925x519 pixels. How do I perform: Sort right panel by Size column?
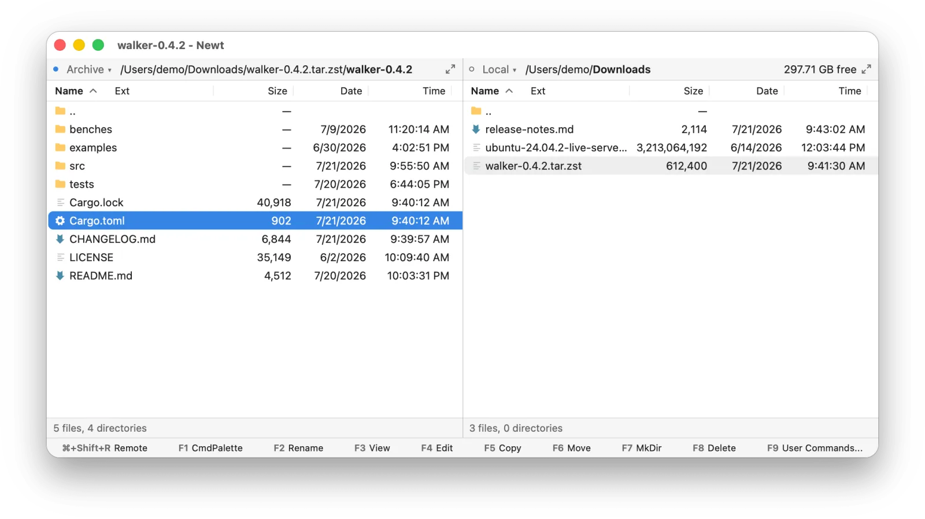pyautogui.click(x=693, y=91)
